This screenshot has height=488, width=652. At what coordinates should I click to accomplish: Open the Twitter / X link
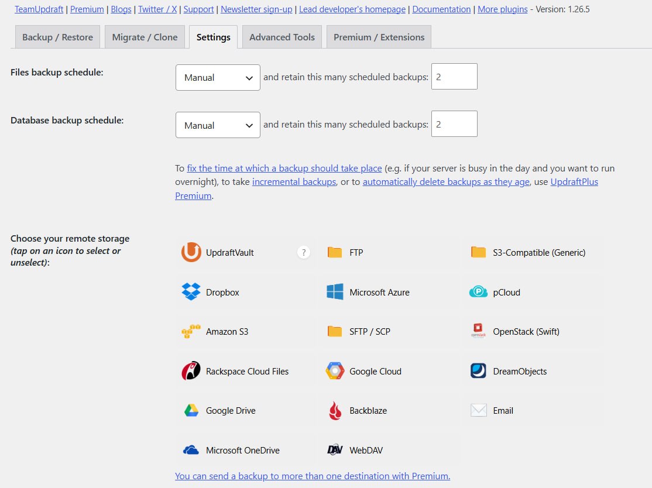coord(157,9)
